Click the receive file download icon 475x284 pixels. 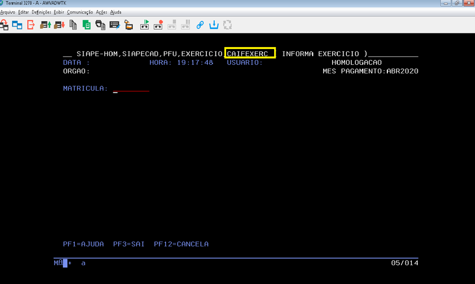(59, 24)
